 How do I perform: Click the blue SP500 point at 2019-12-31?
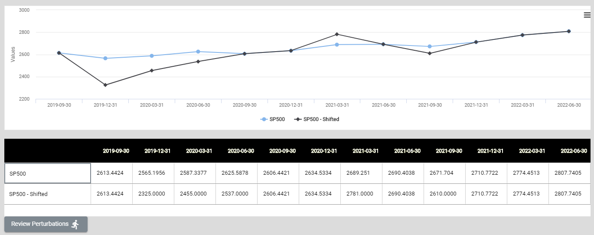point(105,58)
